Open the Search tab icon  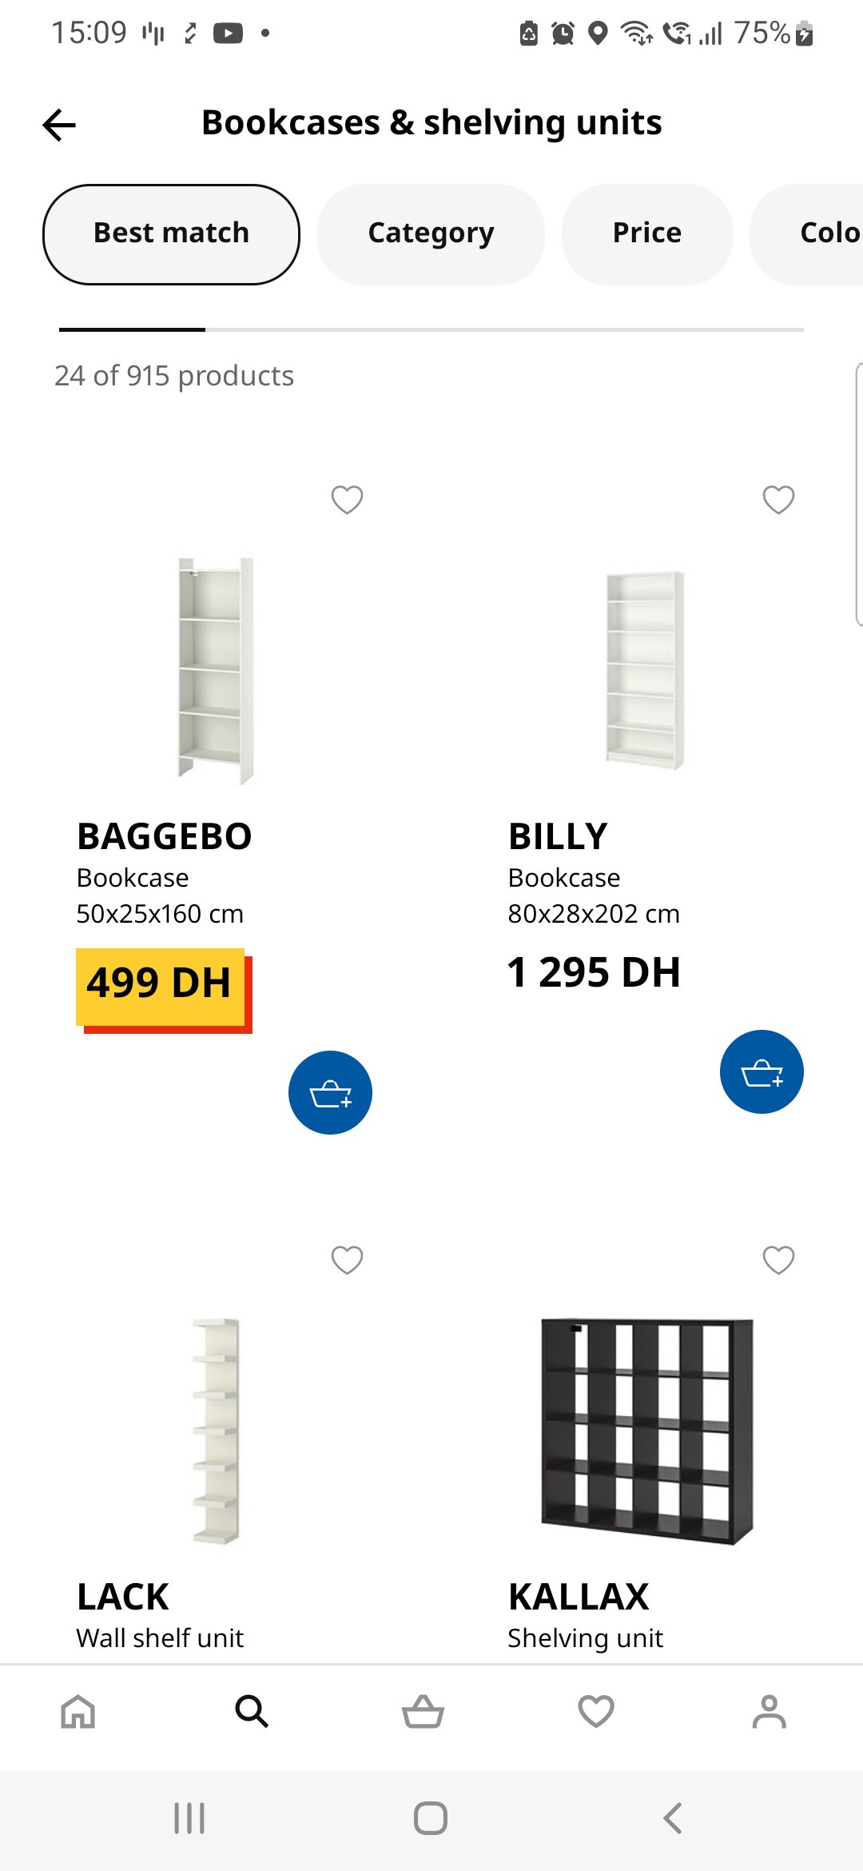coord(252,1712)
